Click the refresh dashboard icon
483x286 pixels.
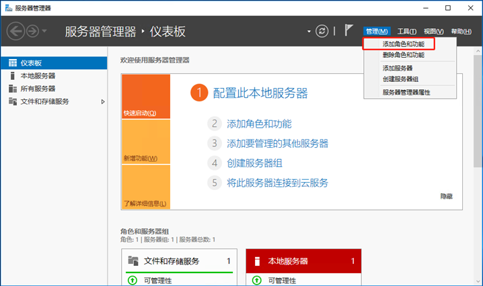323,32
